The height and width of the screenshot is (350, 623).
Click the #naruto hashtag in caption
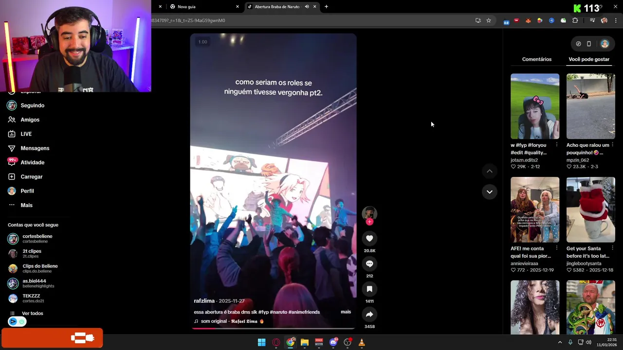coord(279,312)
